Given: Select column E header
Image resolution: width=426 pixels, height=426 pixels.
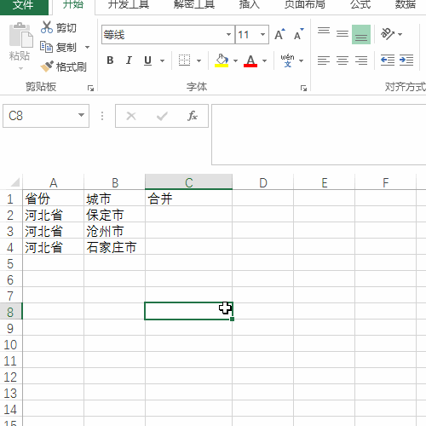Looking at the screenshot, I should 325,182.
